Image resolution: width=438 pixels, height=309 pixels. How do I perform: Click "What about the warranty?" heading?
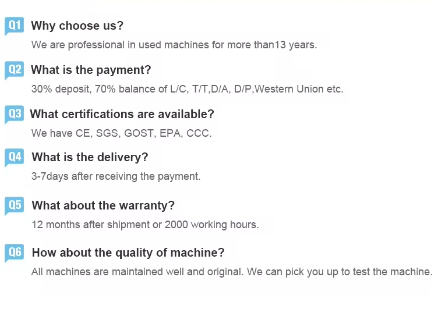point(103,205)
